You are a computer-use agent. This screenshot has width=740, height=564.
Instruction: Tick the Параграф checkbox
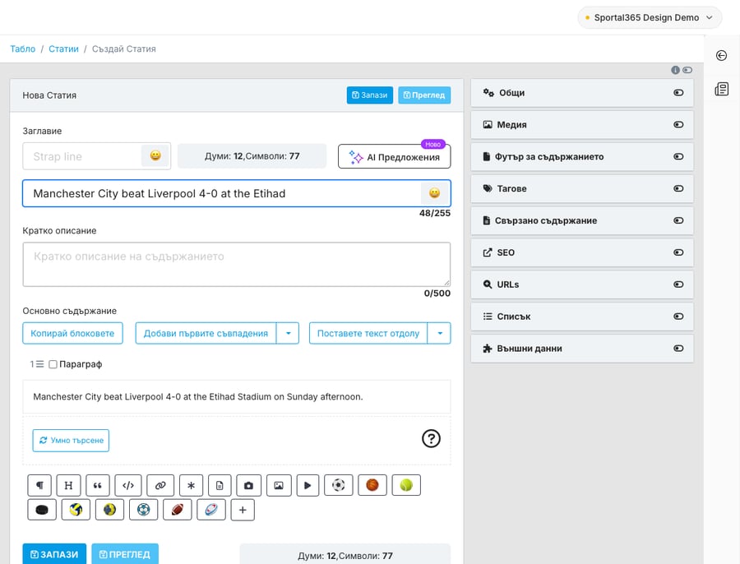pyautogui.click(x=53, y=364)
